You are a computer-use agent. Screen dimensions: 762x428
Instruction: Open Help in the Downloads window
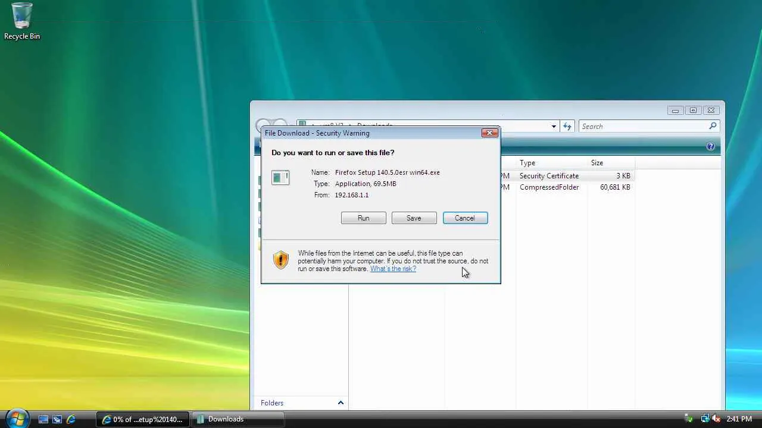[x=711, y=146]
